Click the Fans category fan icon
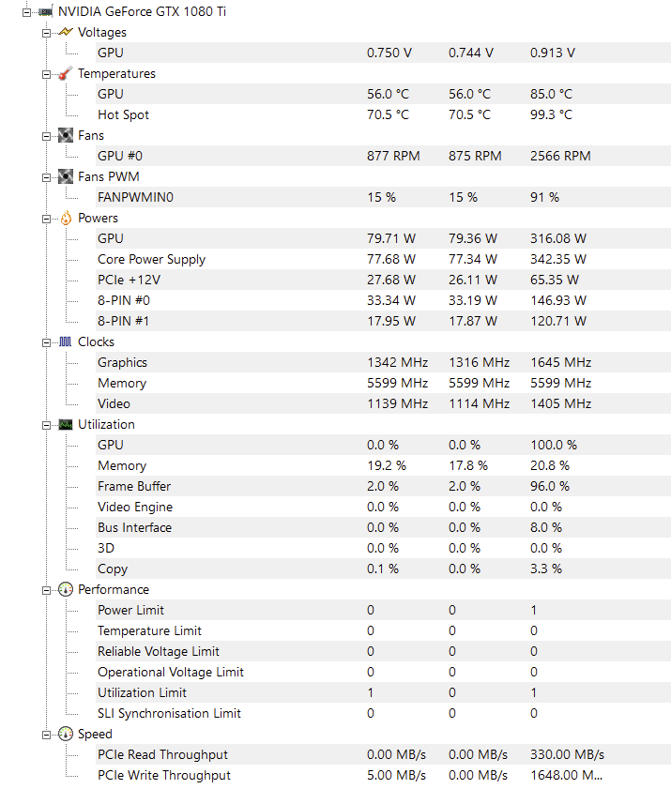Viewport: 671px width, 804px height. [65, 136]
